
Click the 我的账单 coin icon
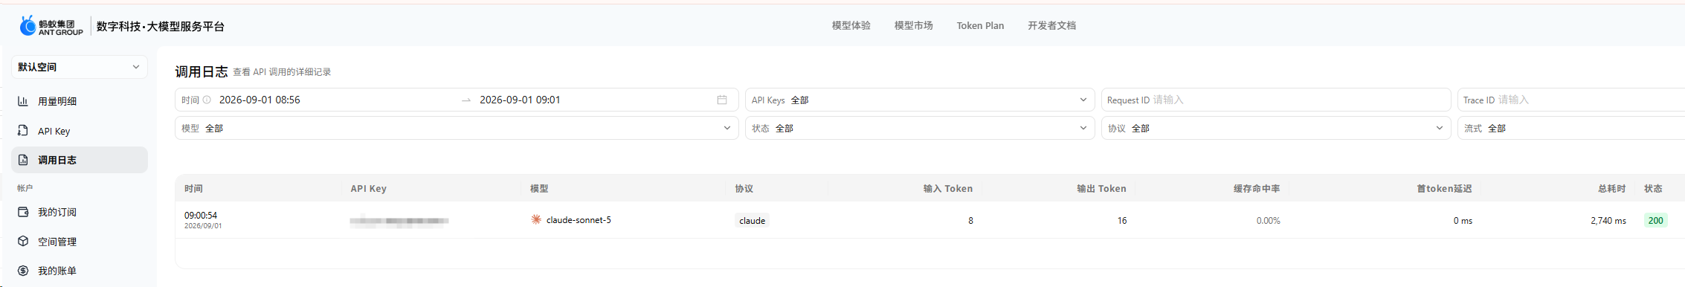(x=23, y=271)
